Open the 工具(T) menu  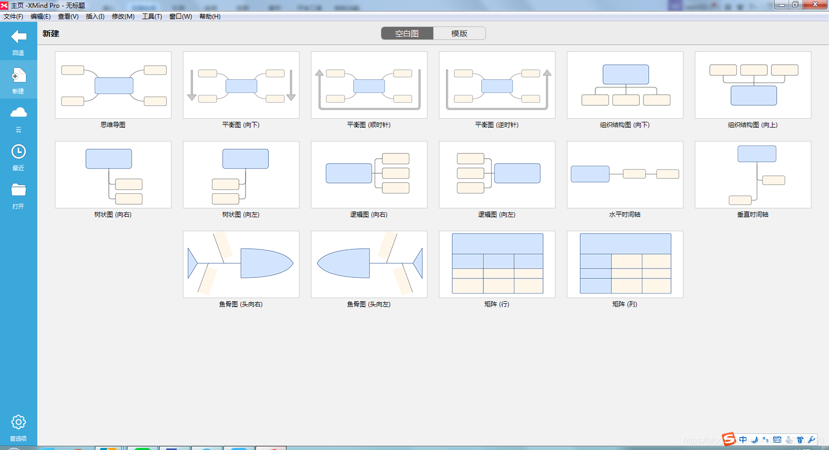[152, 17]
